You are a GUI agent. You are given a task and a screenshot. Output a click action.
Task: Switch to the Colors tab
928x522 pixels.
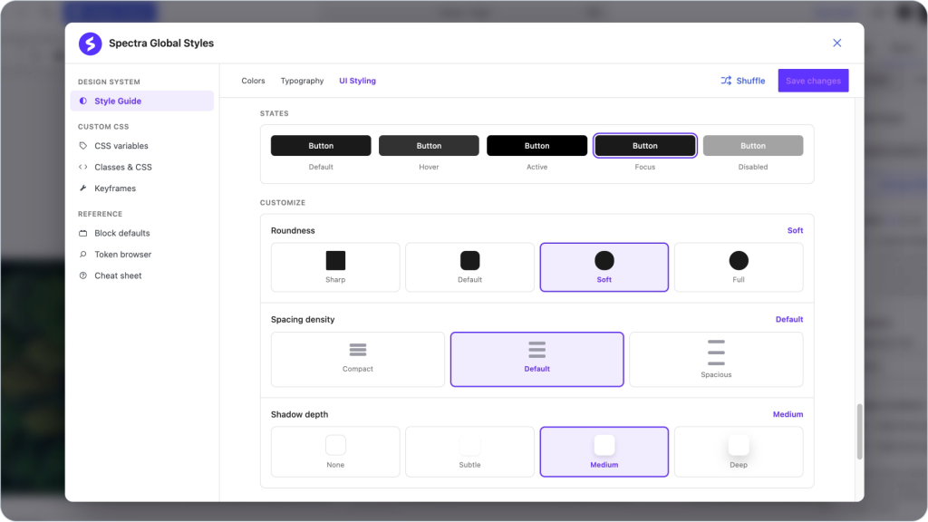point(254,81)
